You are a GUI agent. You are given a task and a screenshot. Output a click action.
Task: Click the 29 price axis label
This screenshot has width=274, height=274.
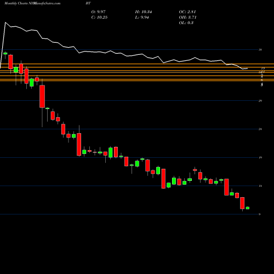pos(260,101)
